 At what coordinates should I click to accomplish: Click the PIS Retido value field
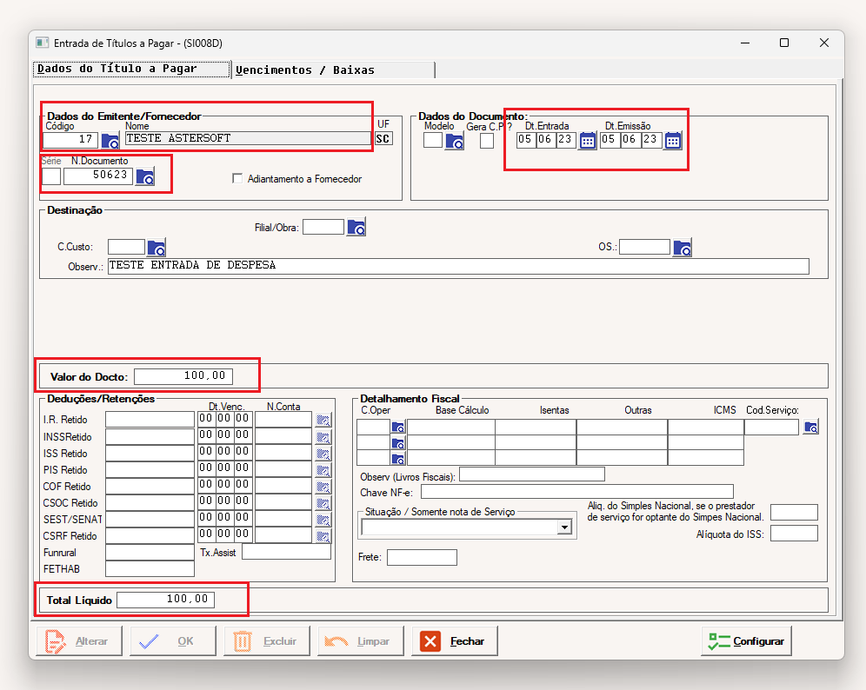[150, 470]
